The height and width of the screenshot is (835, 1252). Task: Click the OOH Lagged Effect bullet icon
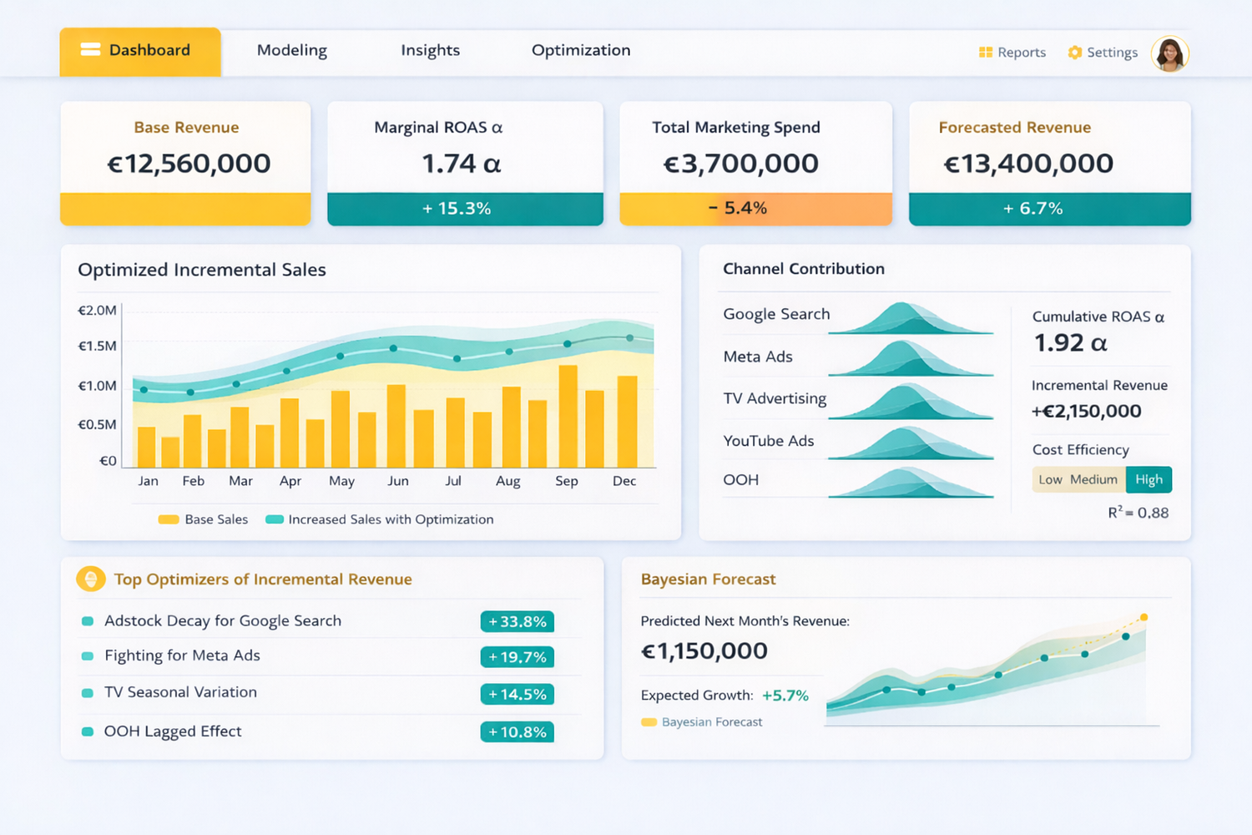coord(87,731)
